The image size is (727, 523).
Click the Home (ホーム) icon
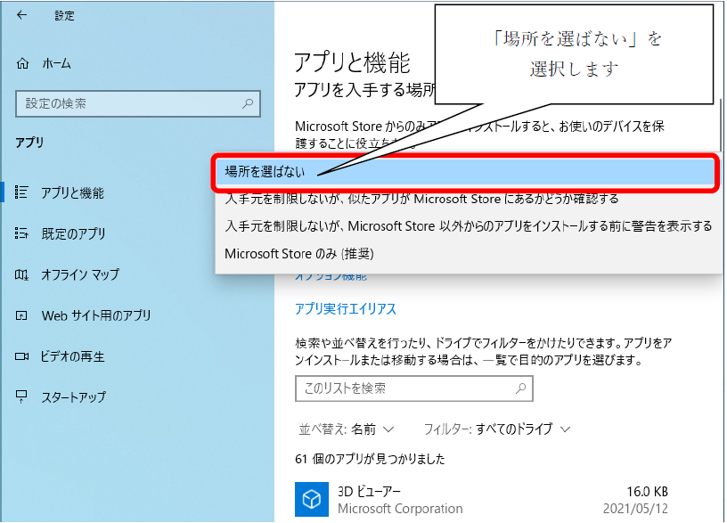(23, 63)
